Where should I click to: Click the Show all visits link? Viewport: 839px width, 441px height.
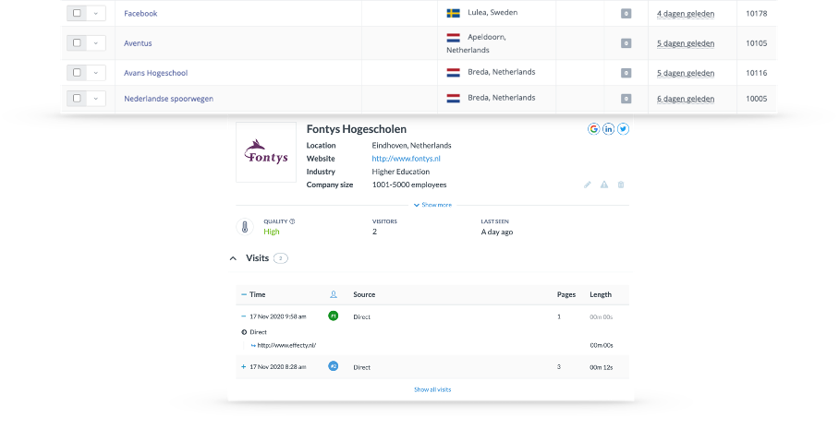point(432,389)
